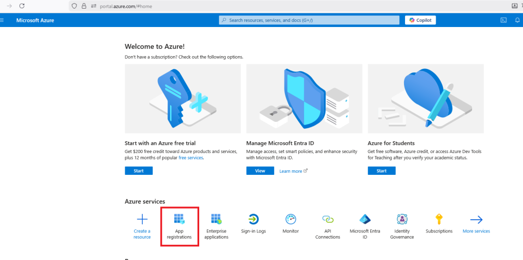Image resolution: width=523 pixels, height=260 pixels.
Task: Open the notifications bell icon
Action: [x=517, y=20]
